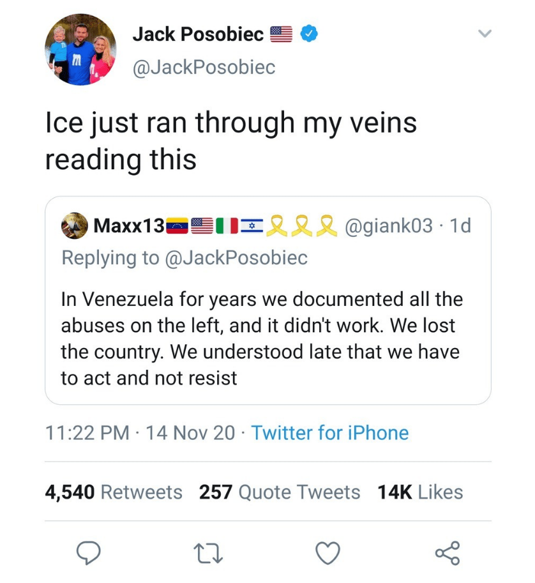
Task: Click the Twitter for iPhone link
Action: click(x=329, y=433)
